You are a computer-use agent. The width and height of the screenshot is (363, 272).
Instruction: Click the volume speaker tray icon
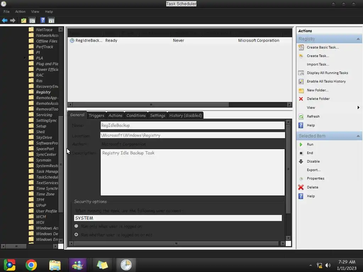click(x=328, y=265)
